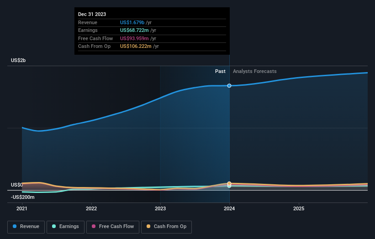Screen dimensions: 375x239
Task: Click the US$106.222m cash from op value
Action: tap(136, 47)
